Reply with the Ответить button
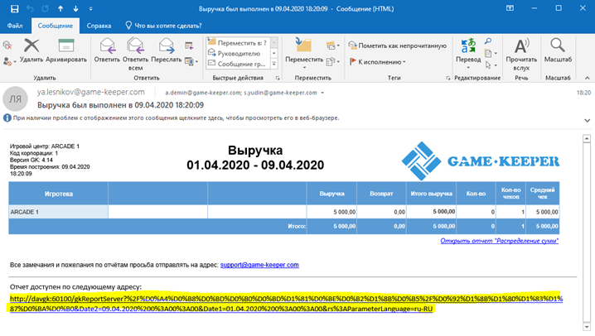595x336 pixels. point(107,50)
